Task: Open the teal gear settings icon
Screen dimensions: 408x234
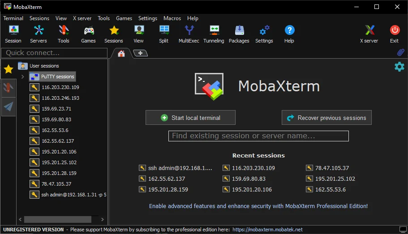Action: tap(399, 67)
